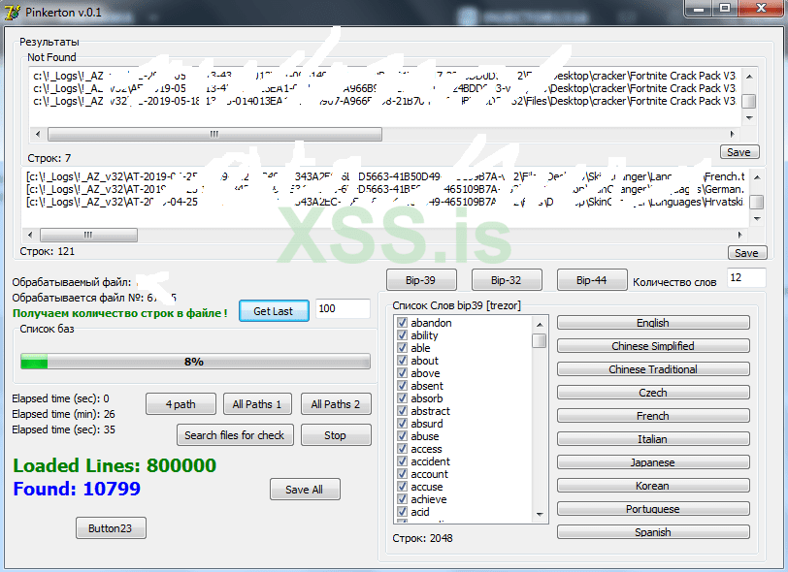Click the Not Found list scroll-right arrow
The height and width of the screenshot is (572, 788).
point(733,134)
